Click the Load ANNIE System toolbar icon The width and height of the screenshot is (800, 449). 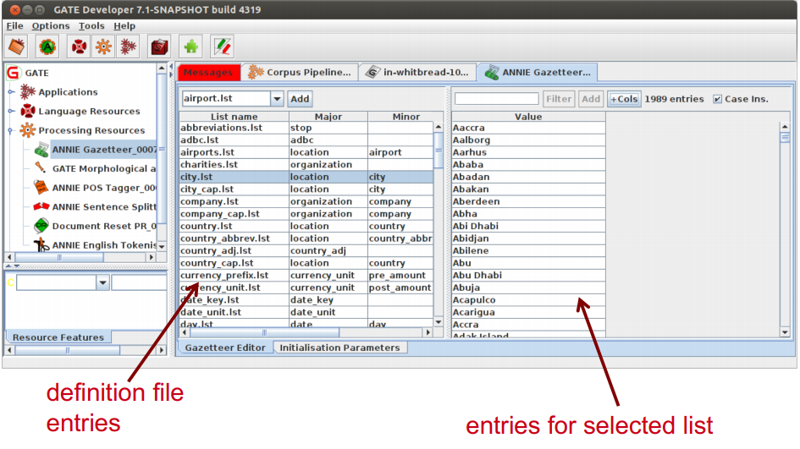pyautogui.click(x=47, y=47)
